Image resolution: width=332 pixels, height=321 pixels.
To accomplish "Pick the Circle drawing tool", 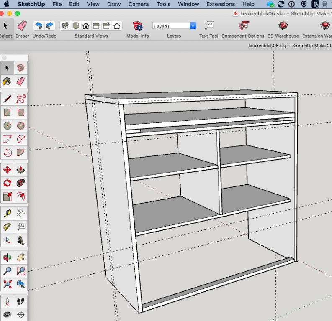I will [x=7, y=125].
